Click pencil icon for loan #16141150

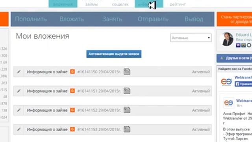pos(19,72)
